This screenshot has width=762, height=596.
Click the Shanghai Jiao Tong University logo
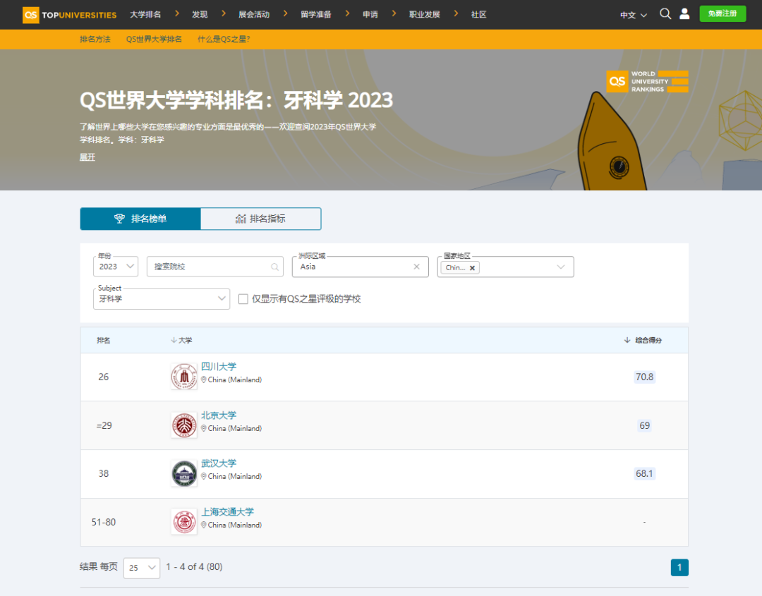184,522
